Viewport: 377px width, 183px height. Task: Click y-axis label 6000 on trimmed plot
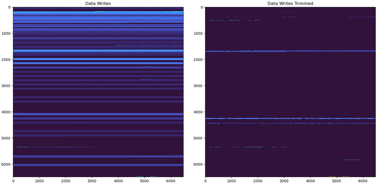point(198,164)
